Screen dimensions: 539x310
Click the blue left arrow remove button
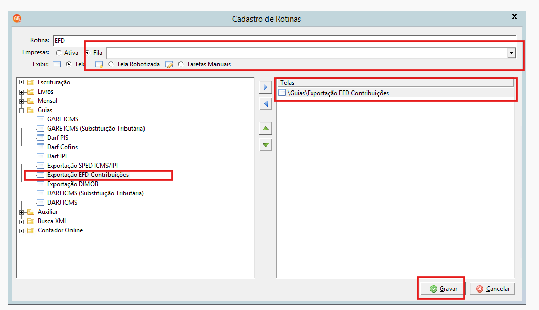tap(265, 104)
